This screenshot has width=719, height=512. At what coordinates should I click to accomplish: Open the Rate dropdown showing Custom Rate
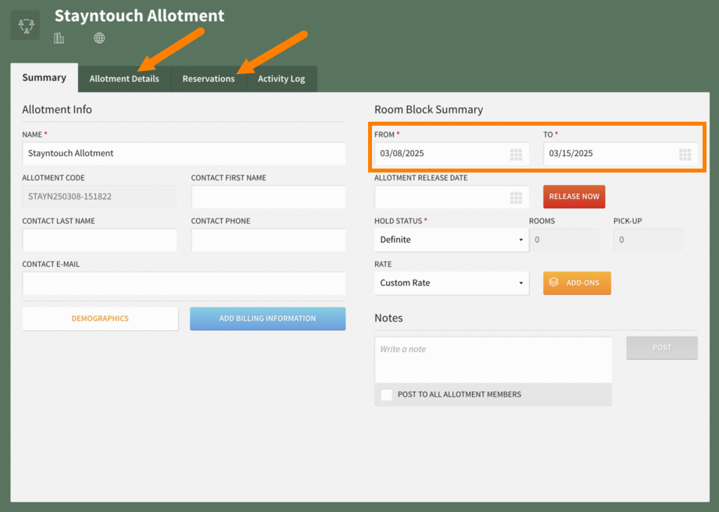coord(451,283)
